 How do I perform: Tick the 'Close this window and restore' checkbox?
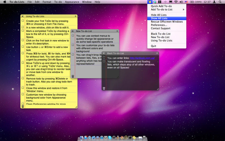23,88
